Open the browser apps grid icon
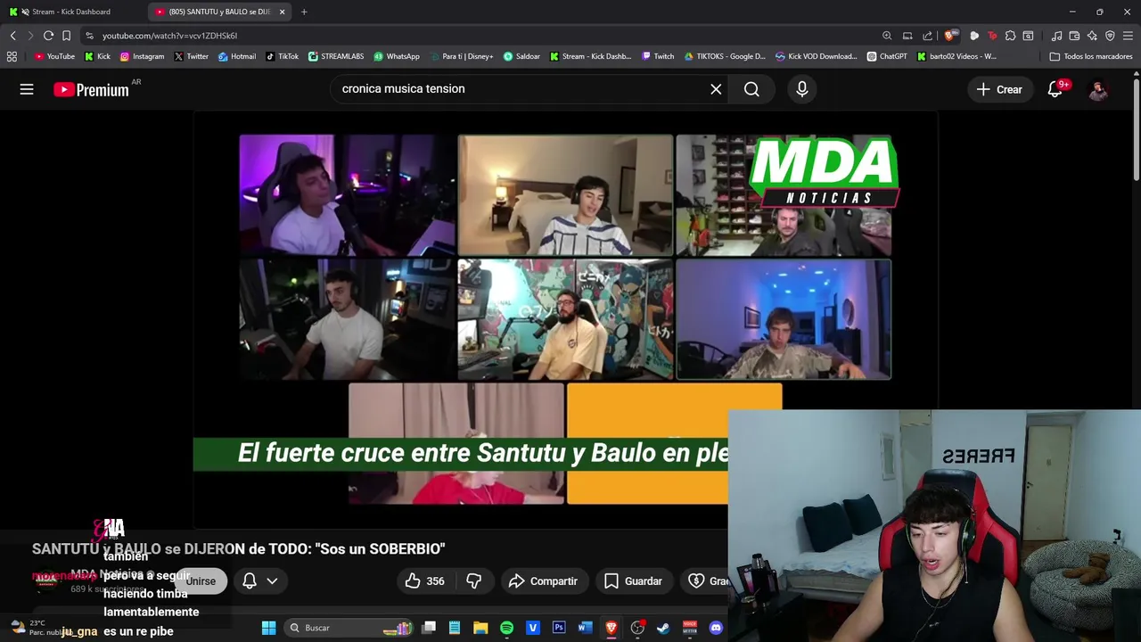 point(12,56)
